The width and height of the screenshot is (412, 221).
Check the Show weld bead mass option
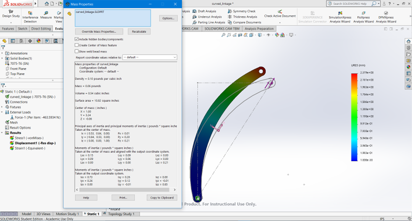[x=77, y=51]
